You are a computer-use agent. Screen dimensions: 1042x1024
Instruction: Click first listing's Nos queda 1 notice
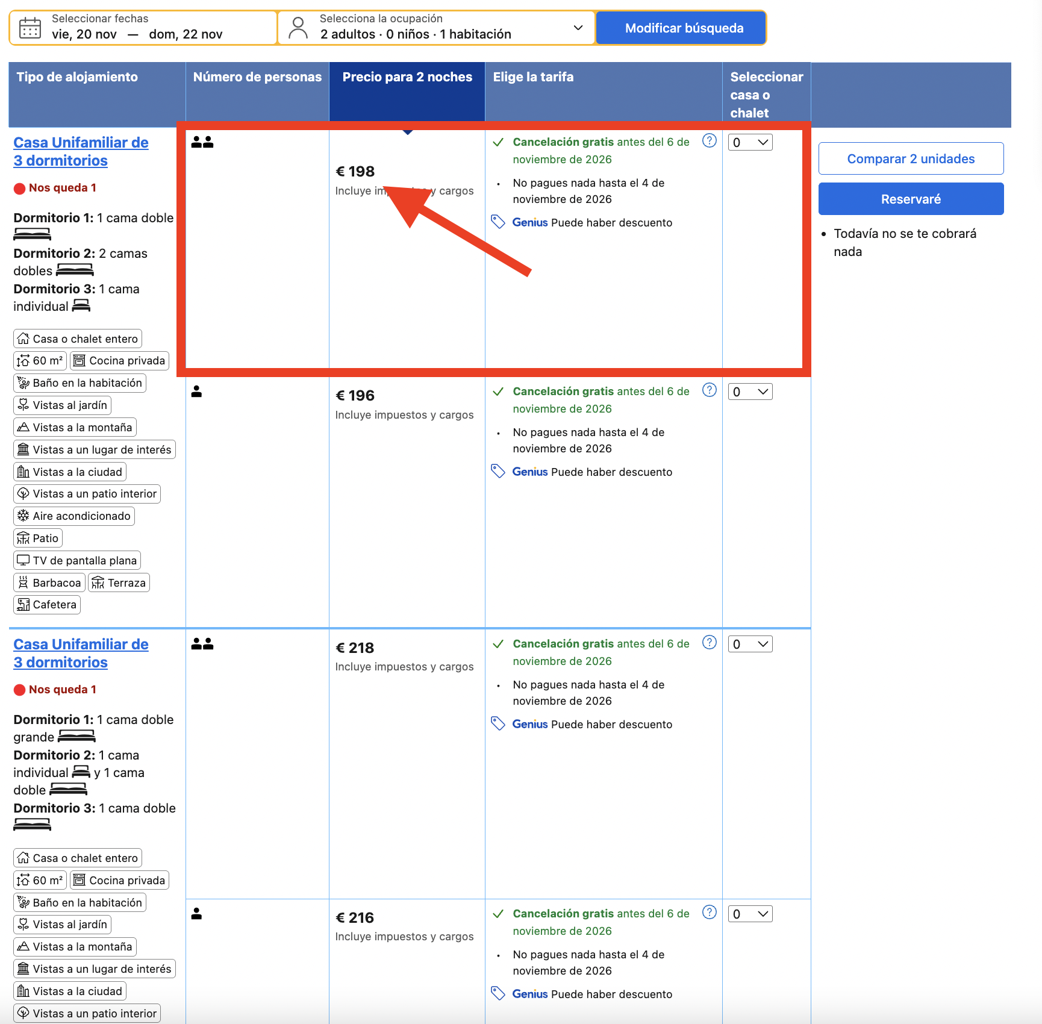point(55,188)
